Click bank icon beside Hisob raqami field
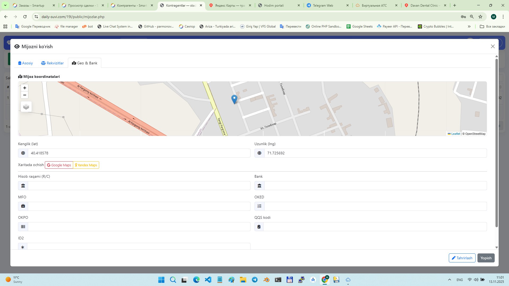The image size is (509, 286). click(x=23, y=186)
